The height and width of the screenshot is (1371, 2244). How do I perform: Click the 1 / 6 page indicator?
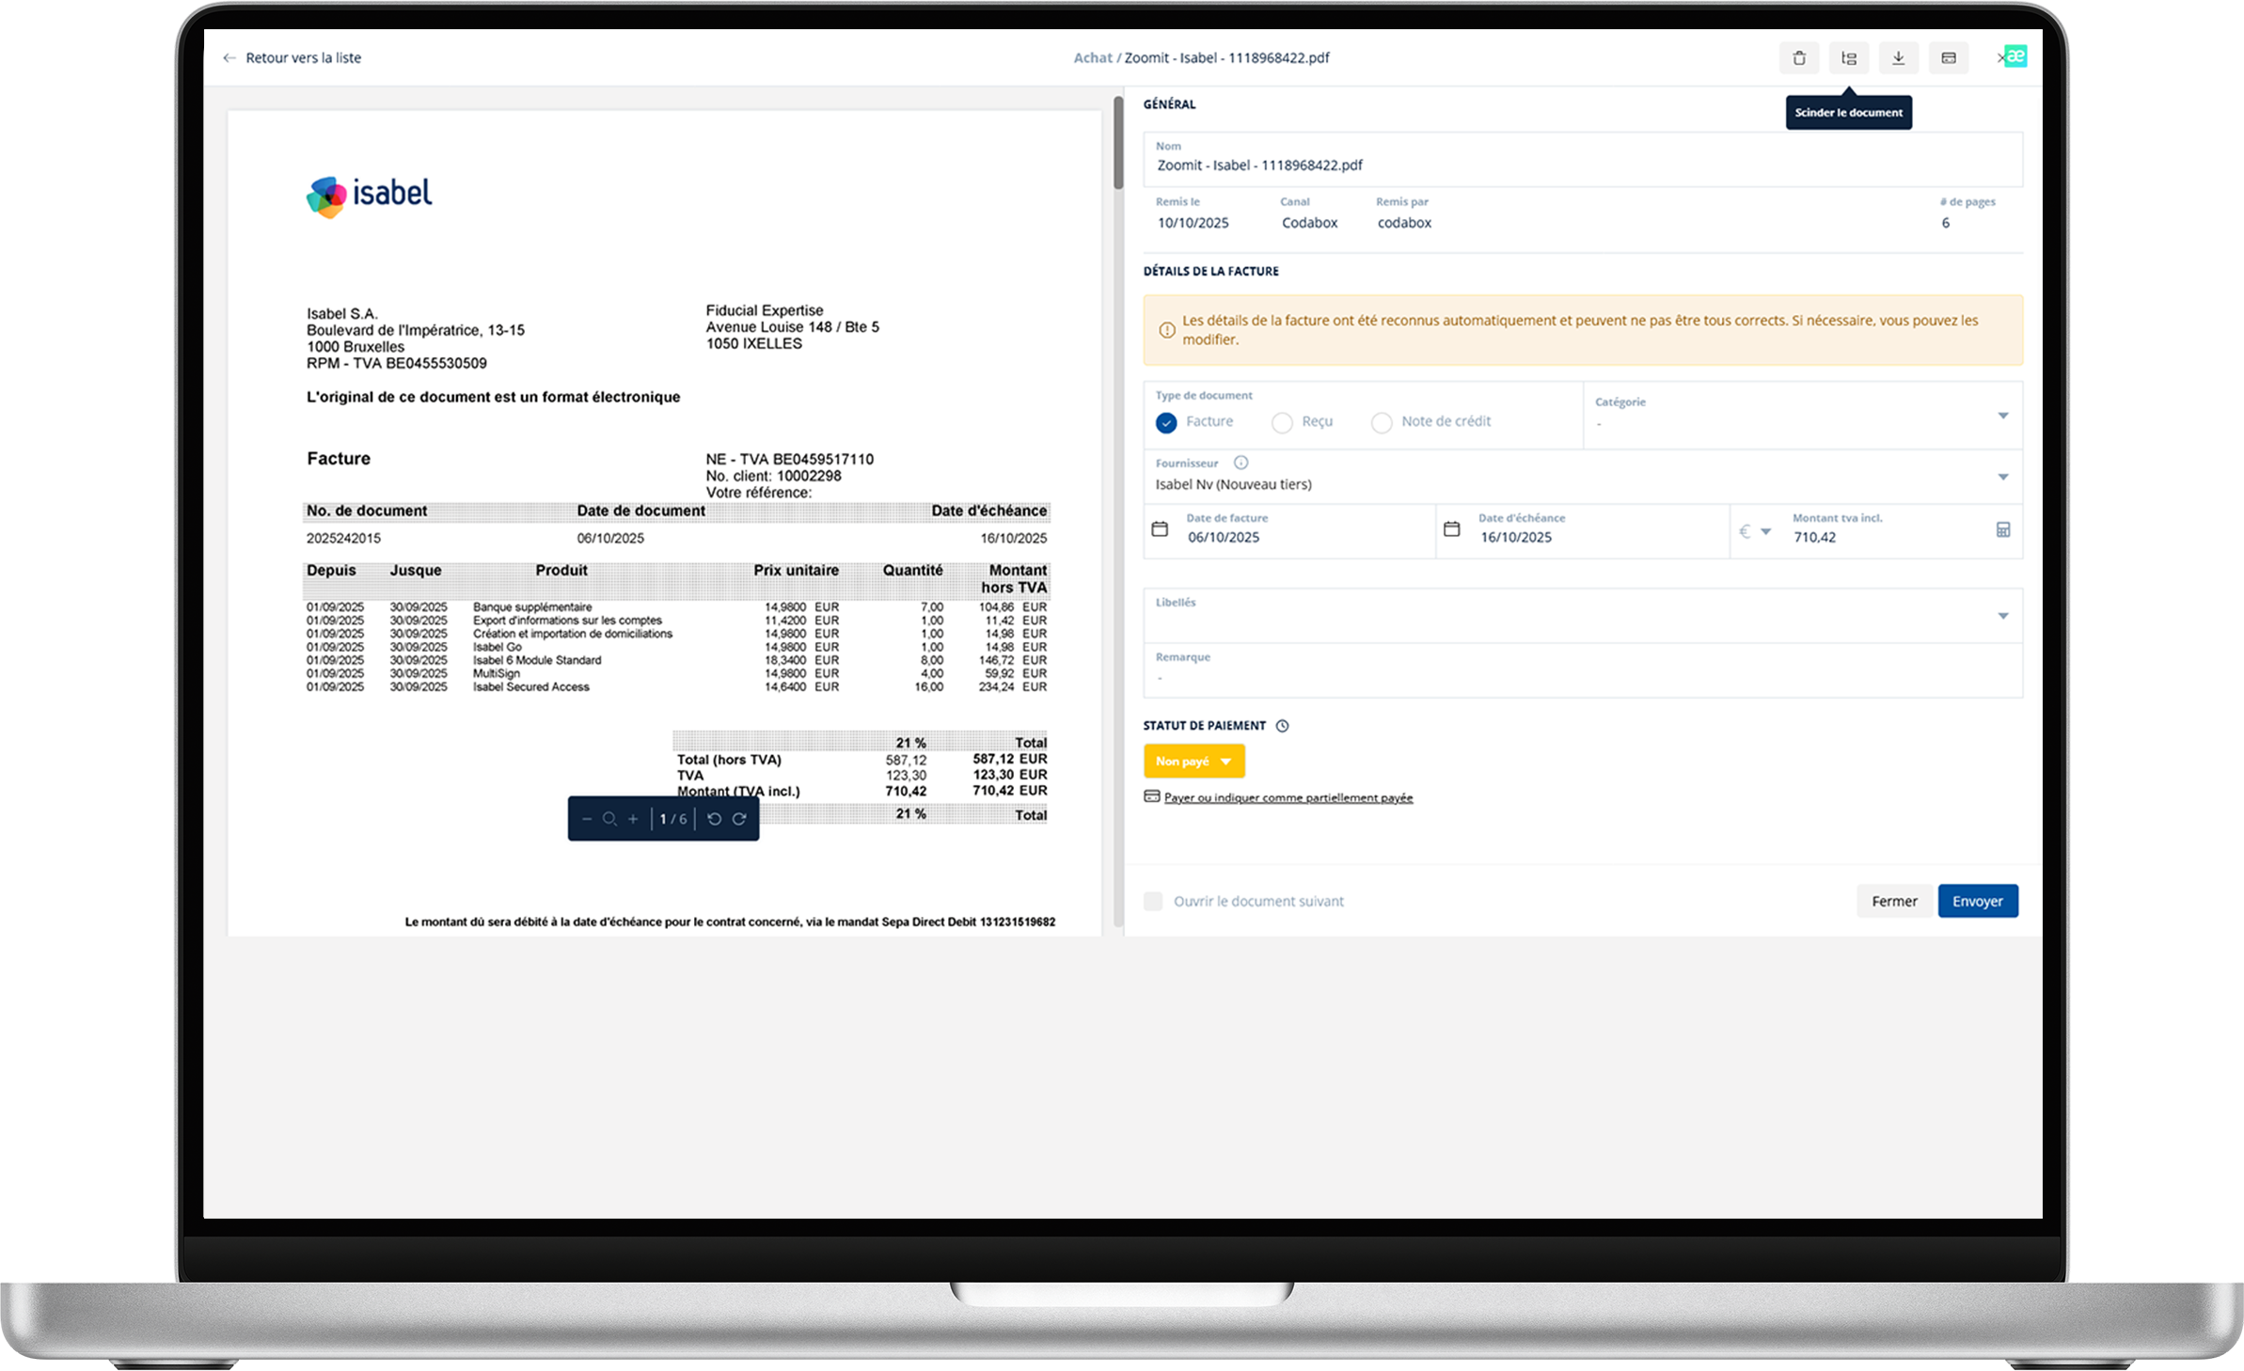pyautogui.click(x=672, y=819)
